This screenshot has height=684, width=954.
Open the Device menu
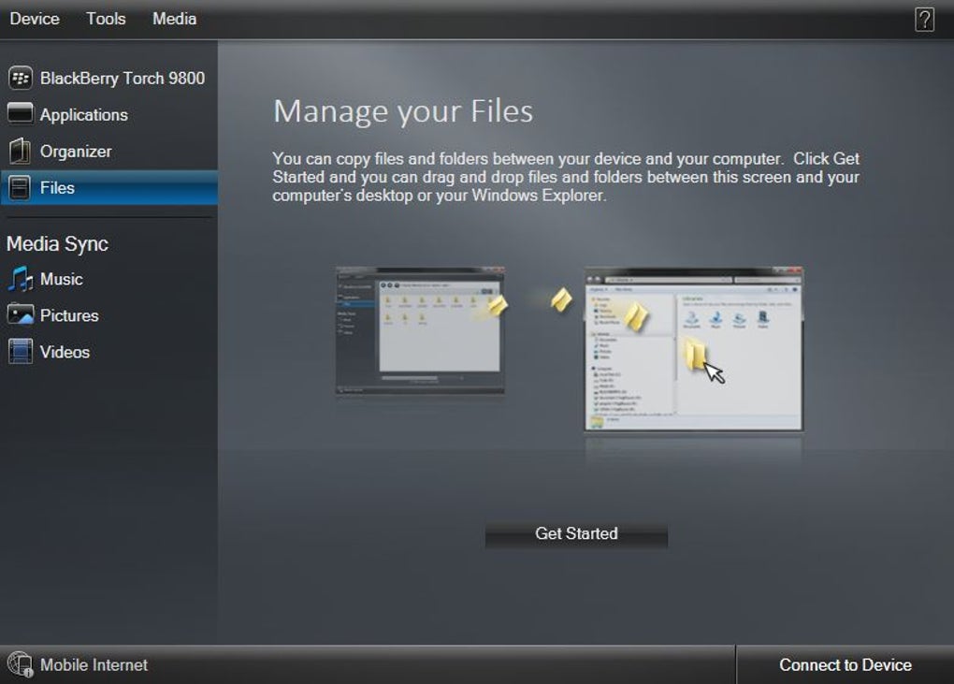pos(35,19)
